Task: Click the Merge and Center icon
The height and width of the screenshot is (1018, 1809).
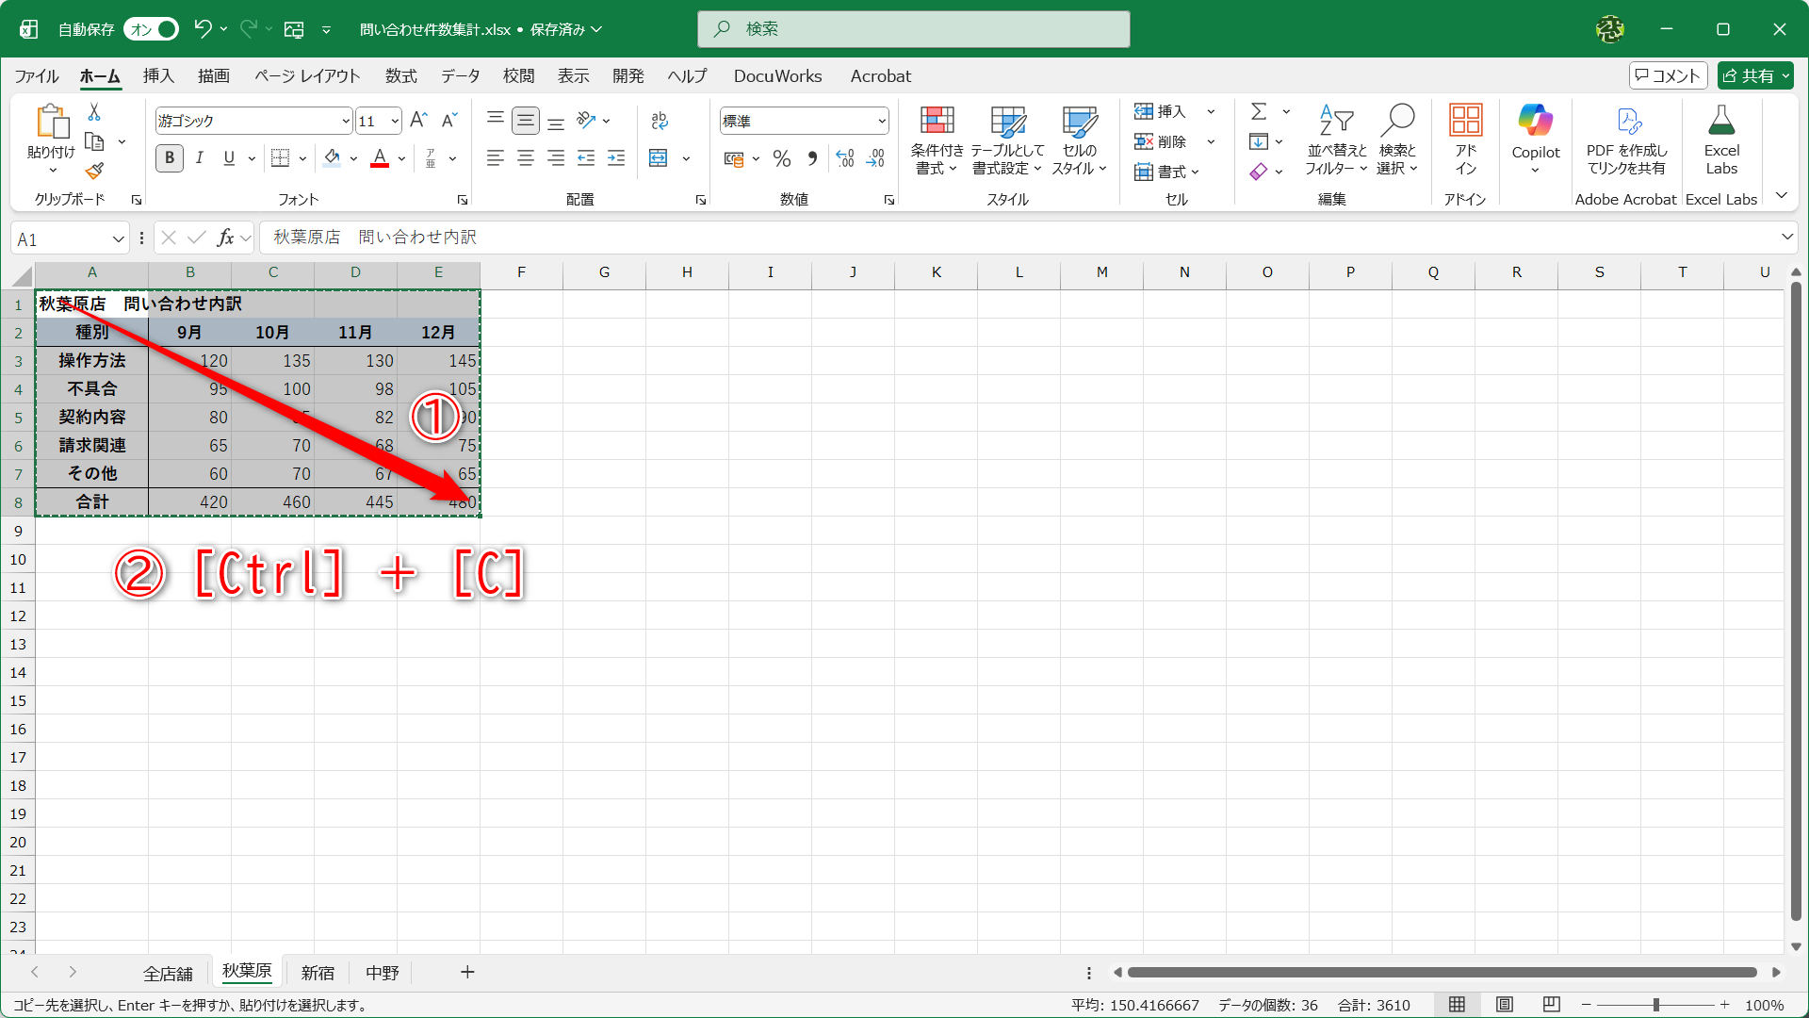Action: pos(659,158)
